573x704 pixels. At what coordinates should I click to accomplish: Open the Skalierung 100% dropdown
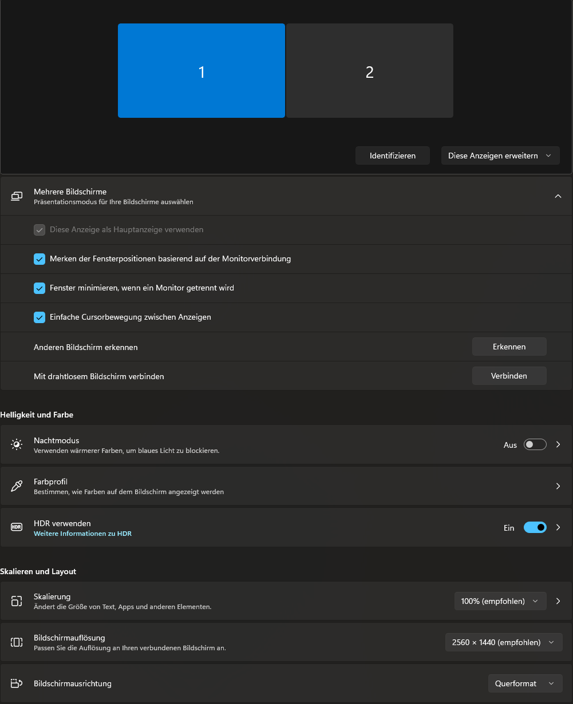pos(500,601)
